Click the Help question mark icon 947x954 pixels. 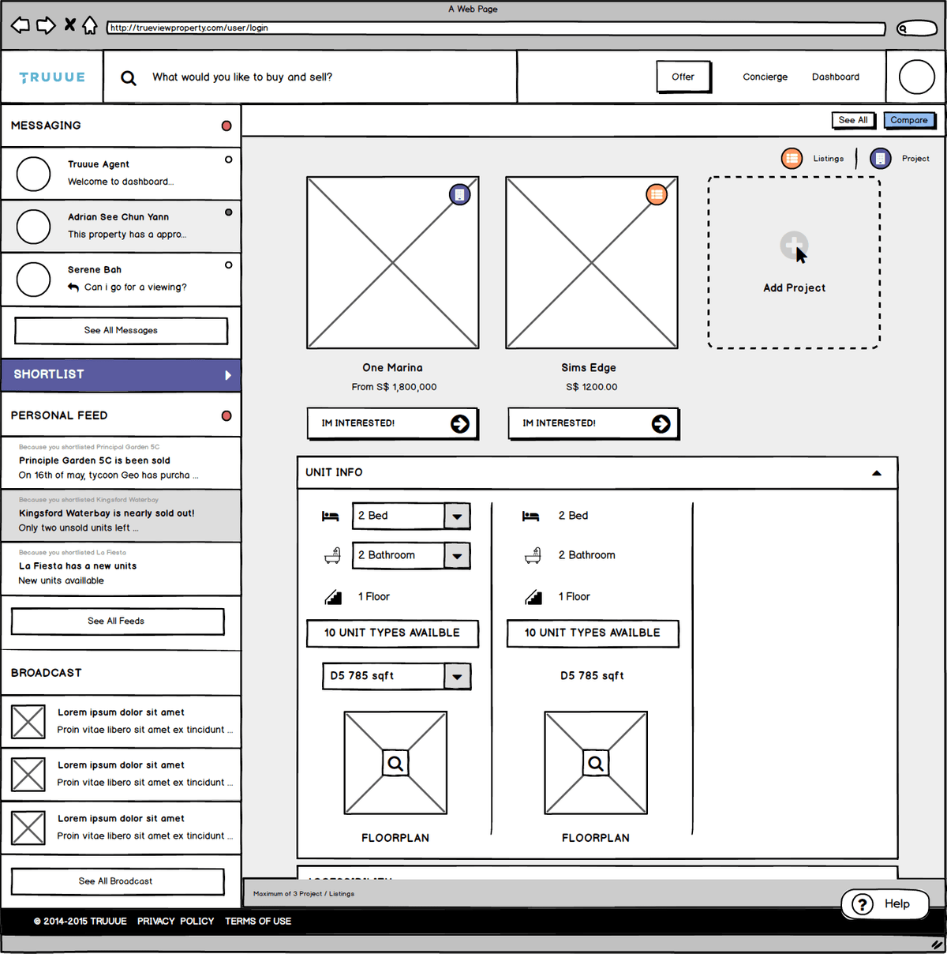(x=863, y=904)
